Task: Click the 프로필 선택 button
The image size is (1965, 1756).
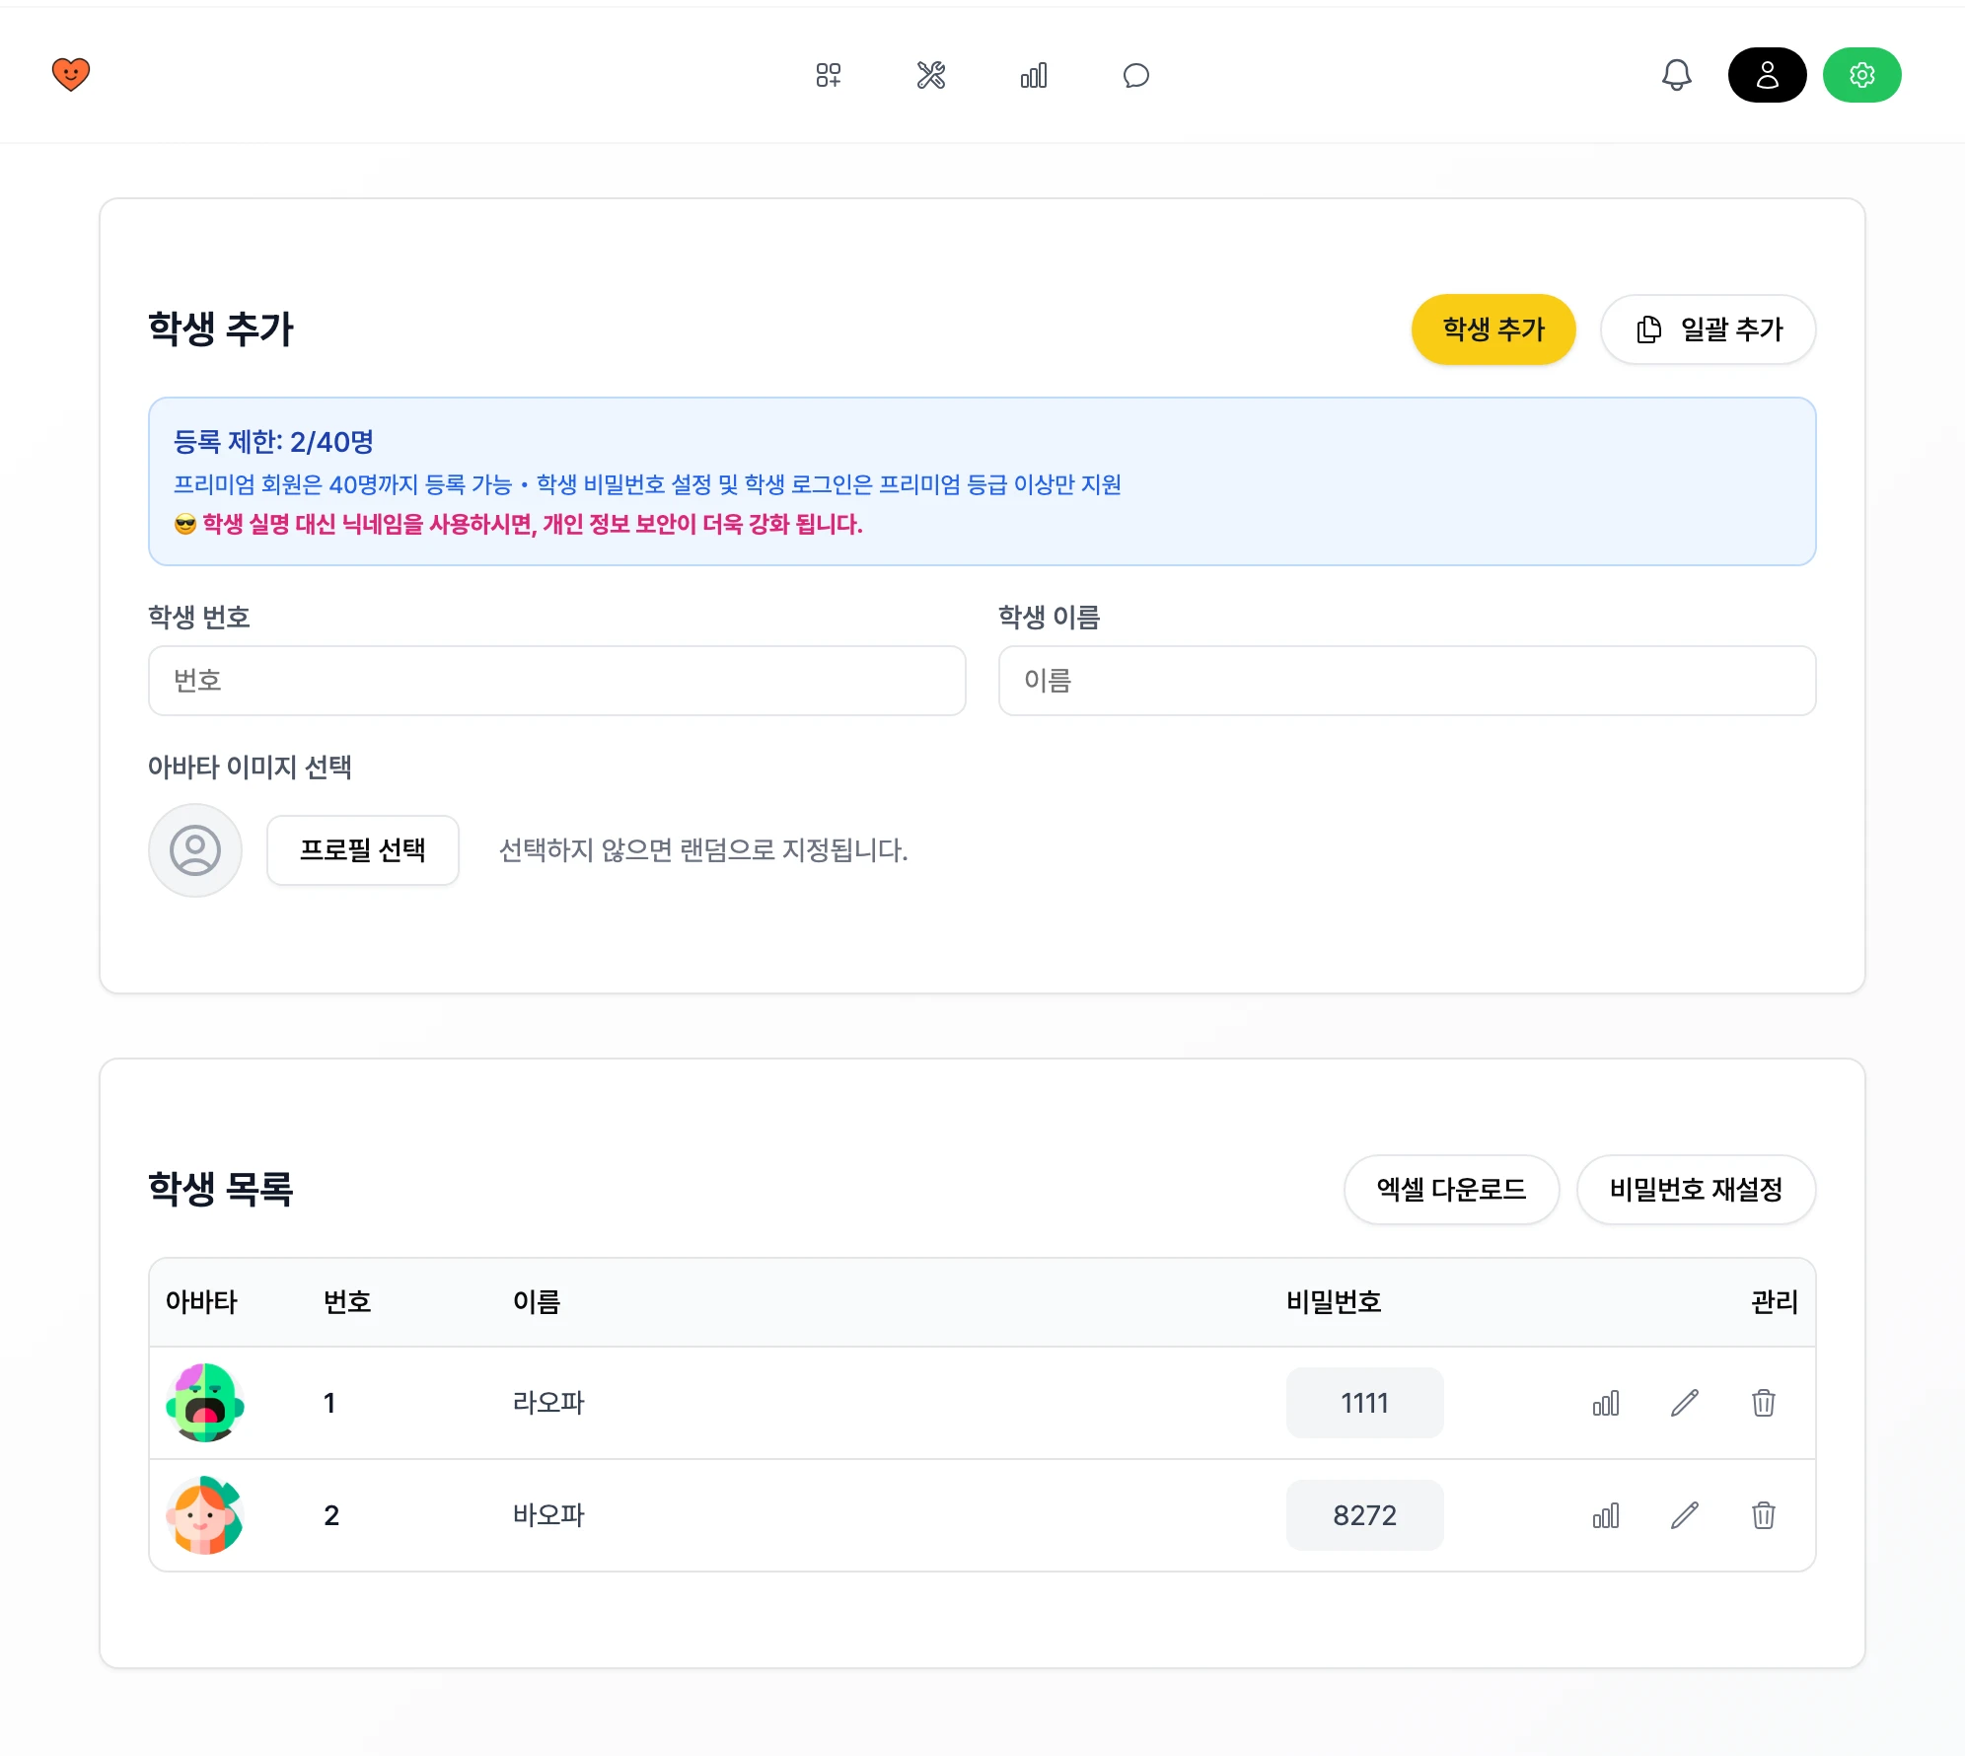Action: tap(363, 850)
